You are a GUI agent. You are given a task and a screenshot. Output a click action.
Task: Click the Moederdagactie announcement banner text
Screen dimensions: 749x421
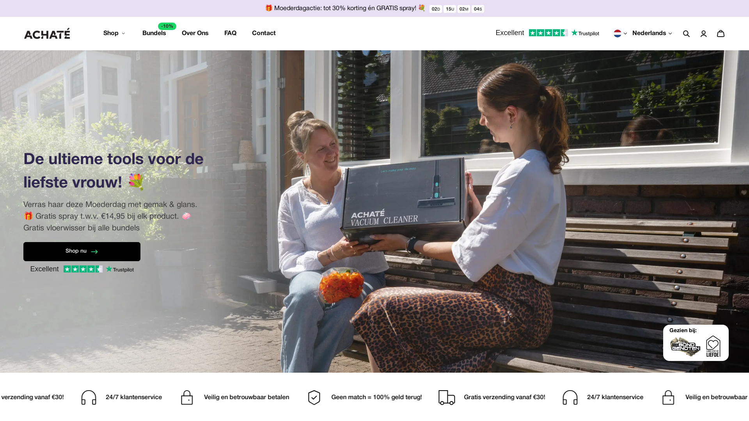pyautogui.click(x=345, y=8)
